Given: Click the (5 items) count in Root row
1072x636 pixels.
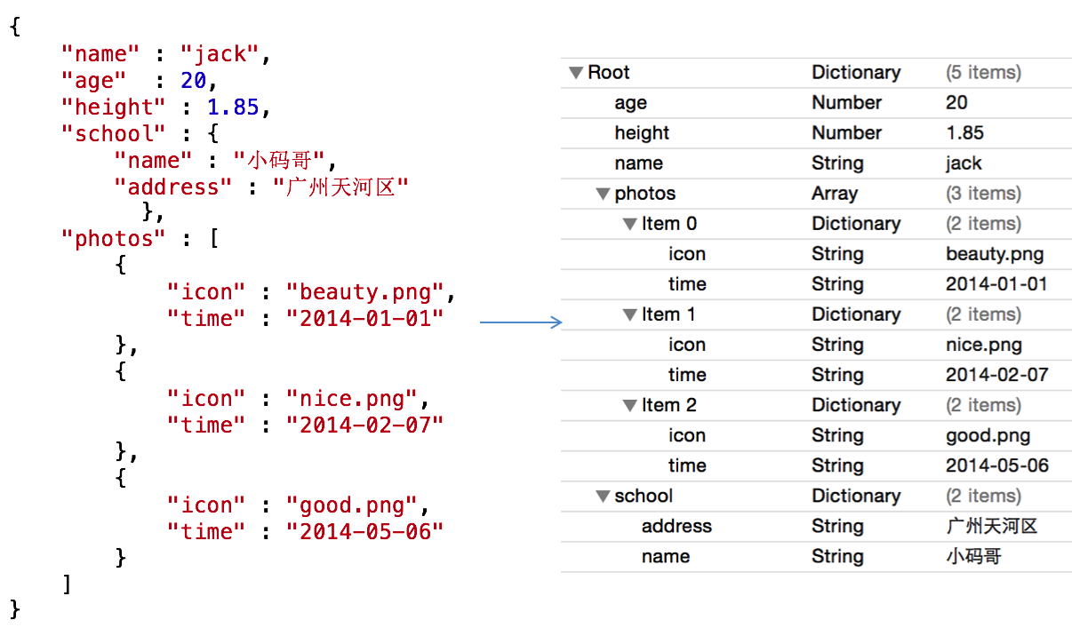Looking at the screenshot, I should (983, 73).
